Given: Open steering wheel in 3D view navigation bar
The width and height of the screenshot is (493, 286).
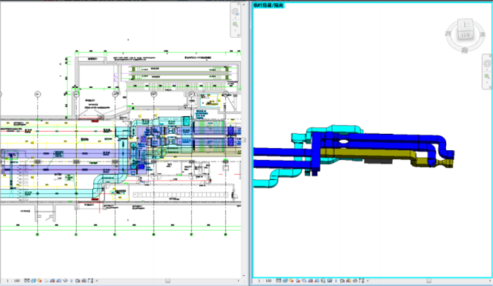Looking at the screenshot, I should pyautogui.click(x=486, y=62).
